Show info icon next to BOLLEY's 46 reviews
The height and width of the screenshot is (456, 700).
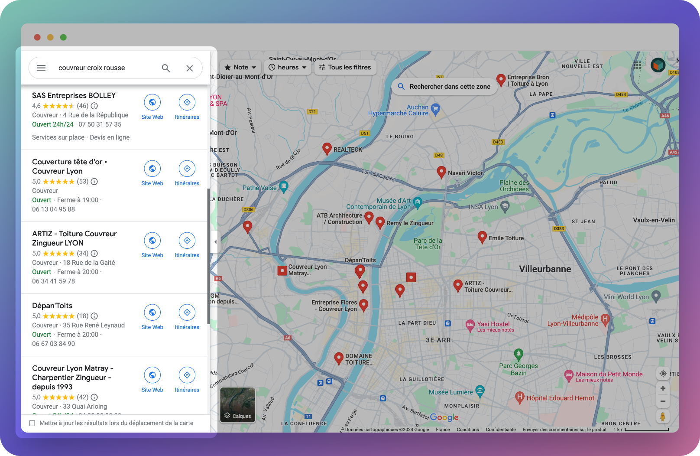click(x=94, y=106)
